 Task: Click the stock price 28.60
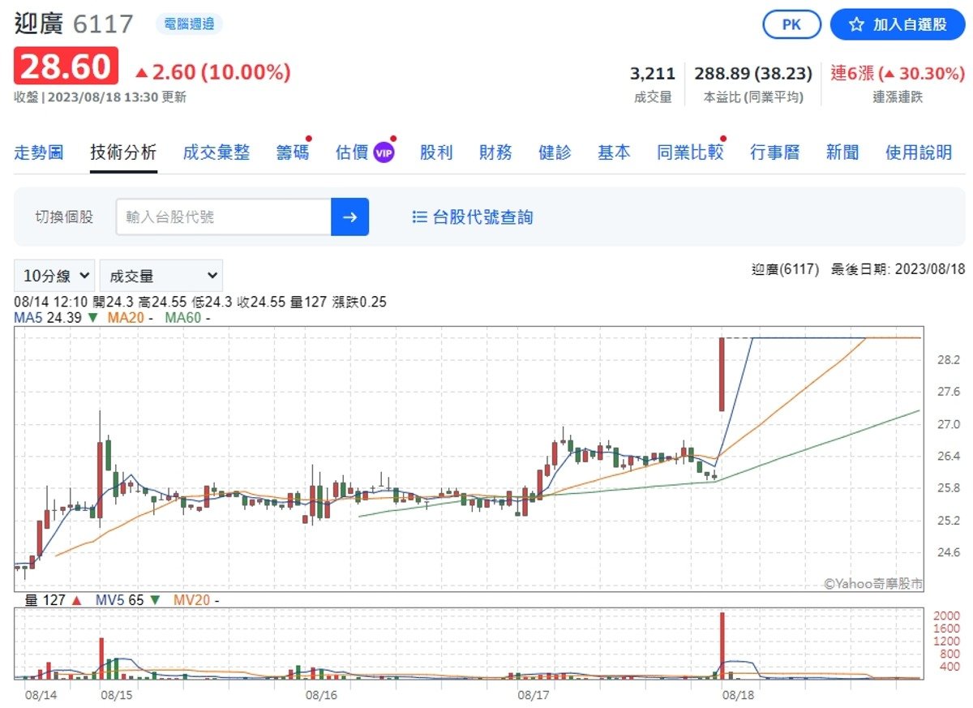[66, 67]
